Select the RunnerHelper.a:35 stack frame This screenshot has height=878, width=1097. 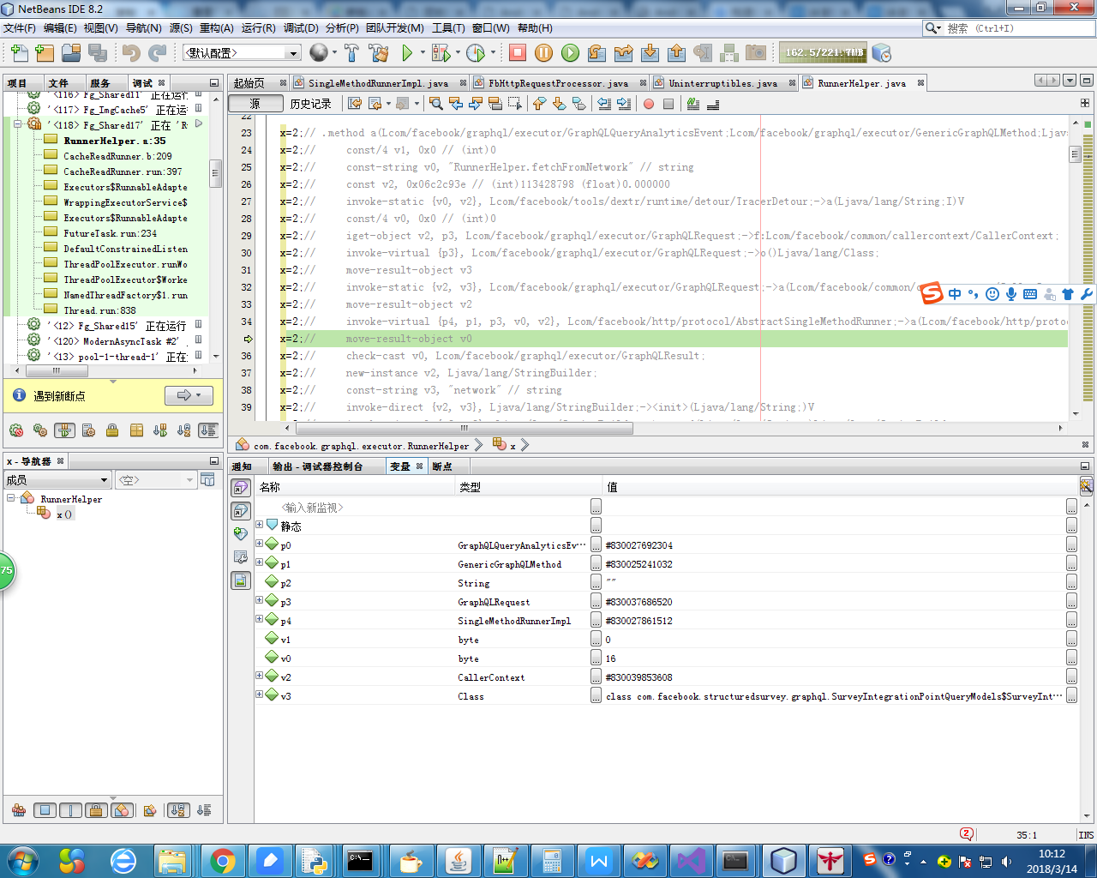click(x=115, y=141)
